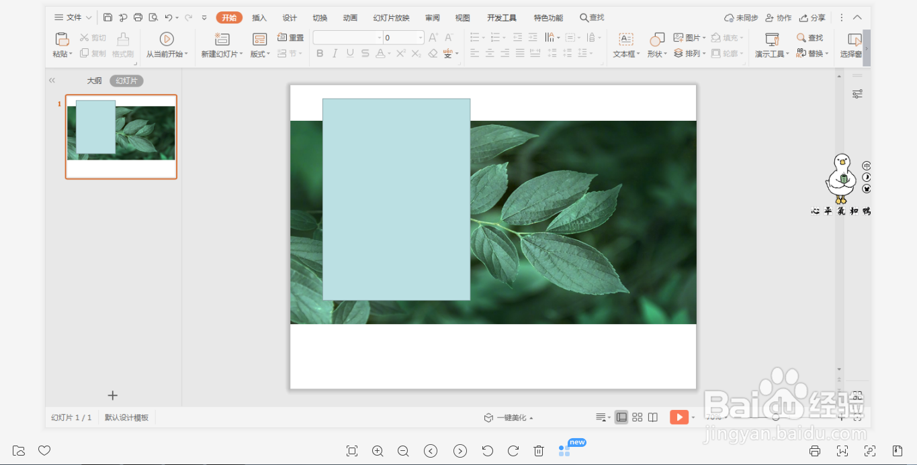917x465 pixels.
Task: Click the zoom-in magnifier in viewer bar
Action: tap(378, 451)
